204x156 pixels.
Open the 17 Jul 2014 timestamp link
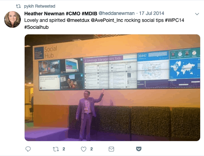click(x=152, y=13)
